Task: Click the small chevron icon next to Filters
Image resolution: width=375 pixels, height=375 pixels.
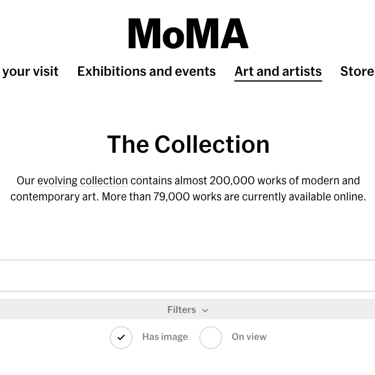Action: coord(205,311)
